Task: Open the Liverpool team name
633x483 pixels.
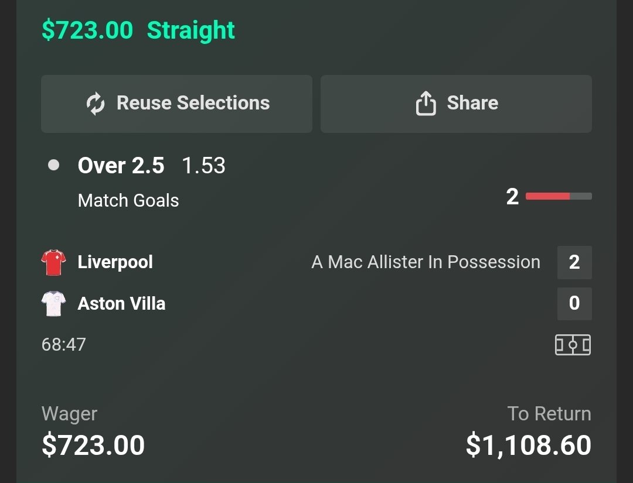Action: tap(115, 262)
